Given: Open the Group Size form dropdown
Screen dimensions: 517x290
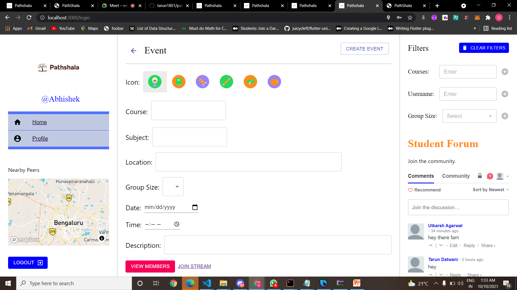Looking at the screenshot, I should tap(173, 187).
